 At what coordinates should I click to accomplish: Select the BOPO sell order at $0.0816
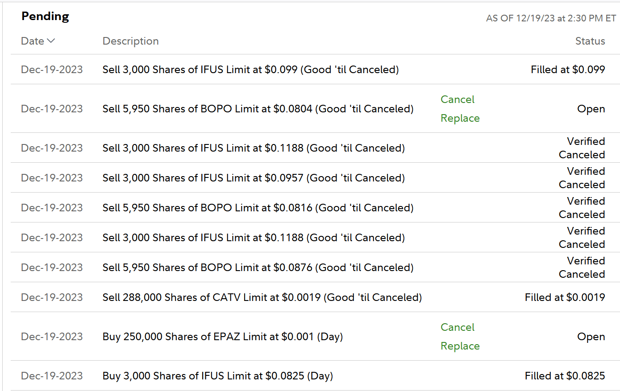coord(258,208)
